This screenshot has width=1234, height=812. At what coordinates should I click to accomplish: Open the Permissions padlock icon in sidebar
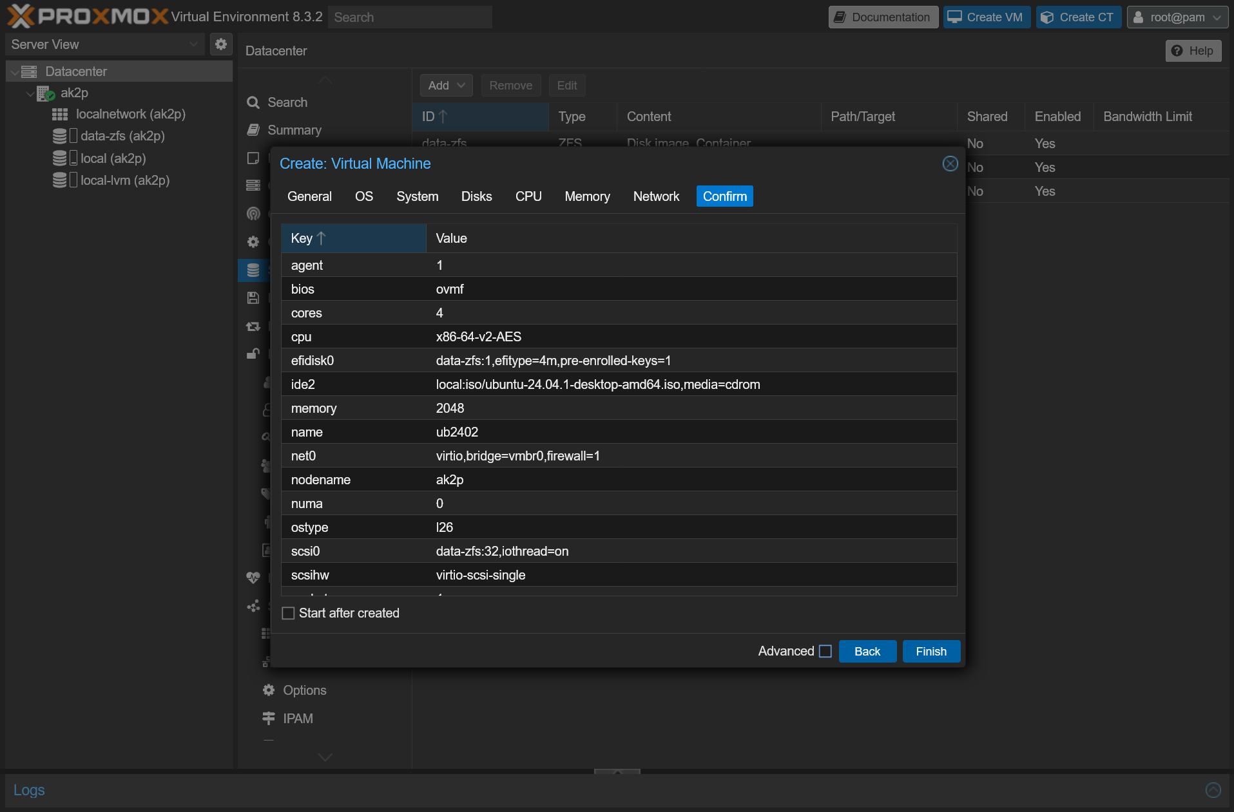coord(253,354)
